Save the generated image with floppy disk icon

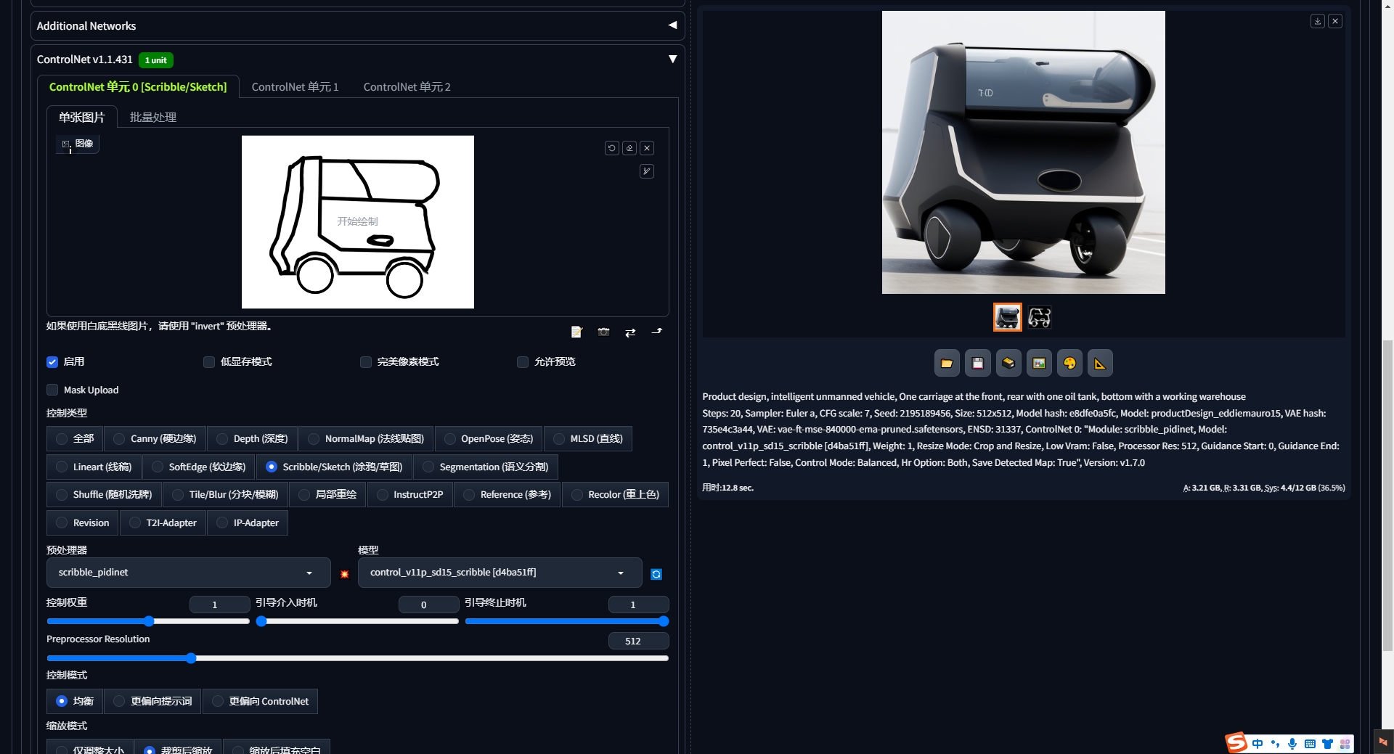tap(977, 363)
